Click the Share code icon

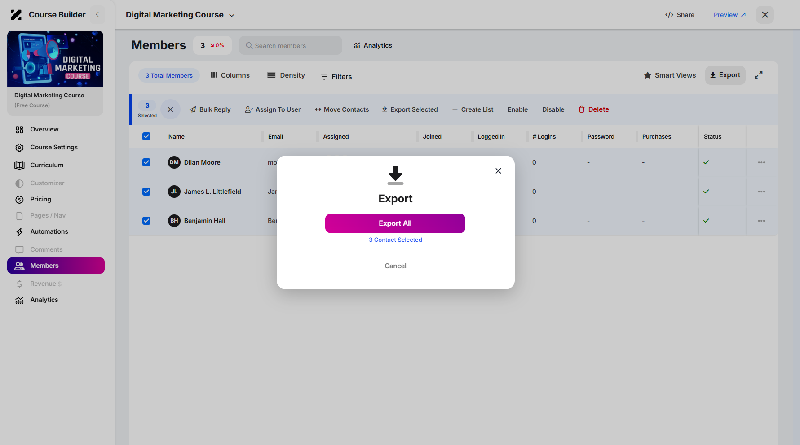coord(669,15)
